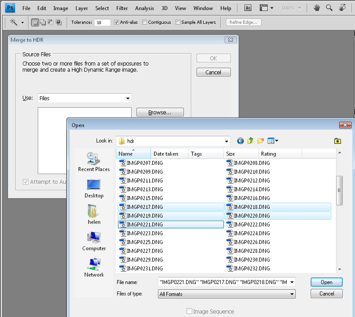Open Network in the places bar
The width and height of the screenshot is (355, 317).
[x=94, y=268]
